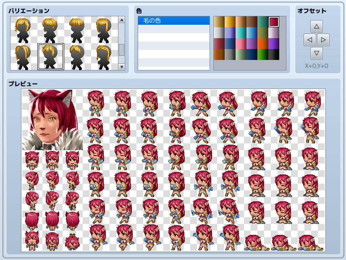Pick the purple swatch in third row
The image size is (346, 260).
point(274,44)
